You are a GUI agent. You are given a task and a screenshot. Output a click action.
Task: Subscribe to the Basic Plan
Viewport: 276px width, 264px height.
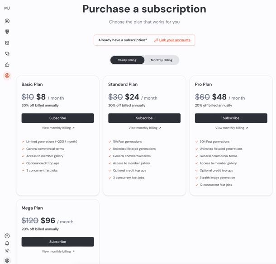click(57, 118)
